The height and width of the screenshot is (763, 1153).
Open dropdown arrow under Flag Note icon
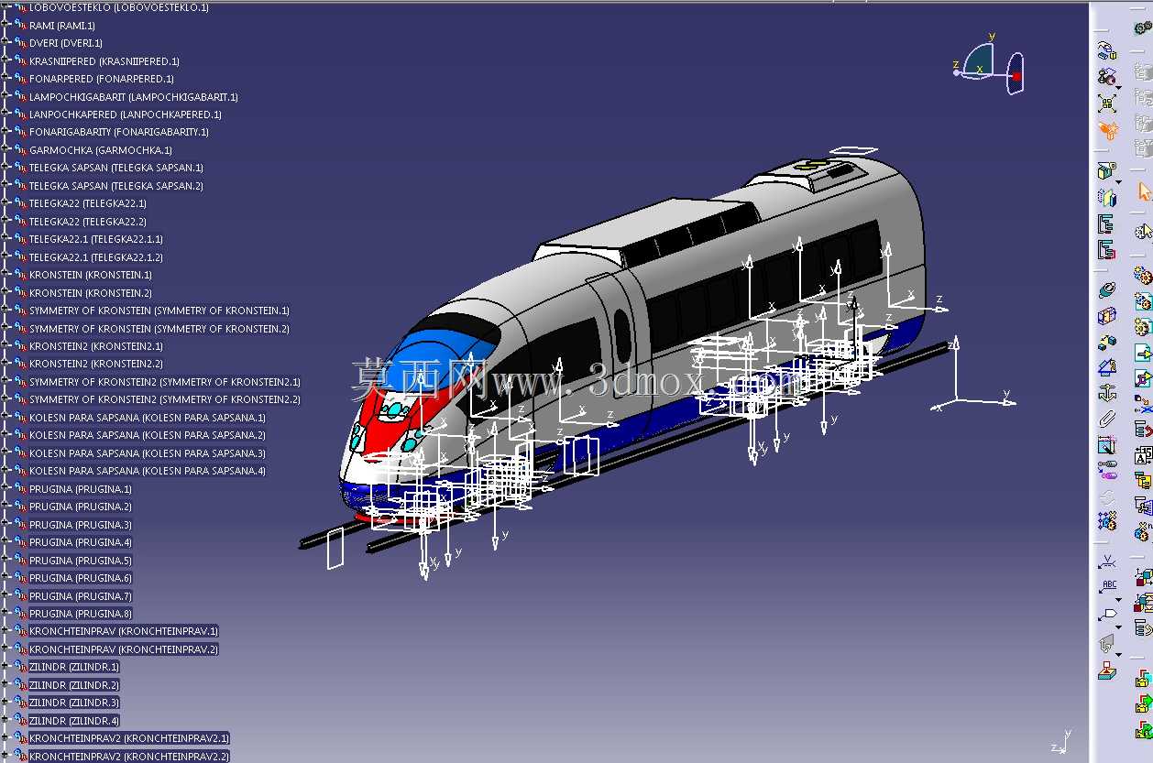pos(1119,627)
